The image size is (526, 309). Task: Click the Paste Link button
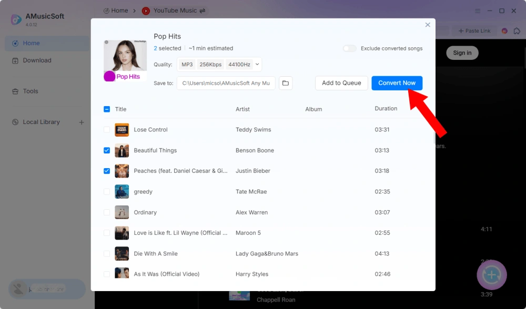point(474,31)
